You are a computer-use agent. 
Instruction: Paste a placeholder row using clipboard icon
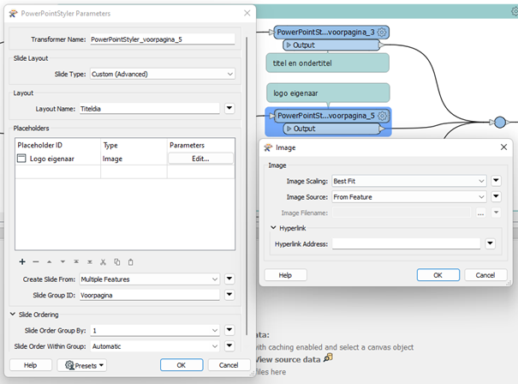(x=130, y=261)
